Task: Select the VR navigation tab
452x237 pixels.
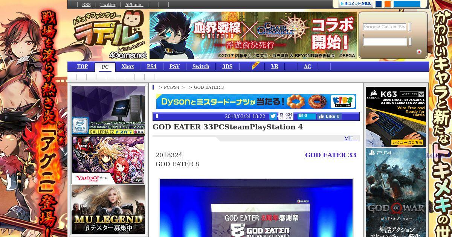Action: point(275,67)
